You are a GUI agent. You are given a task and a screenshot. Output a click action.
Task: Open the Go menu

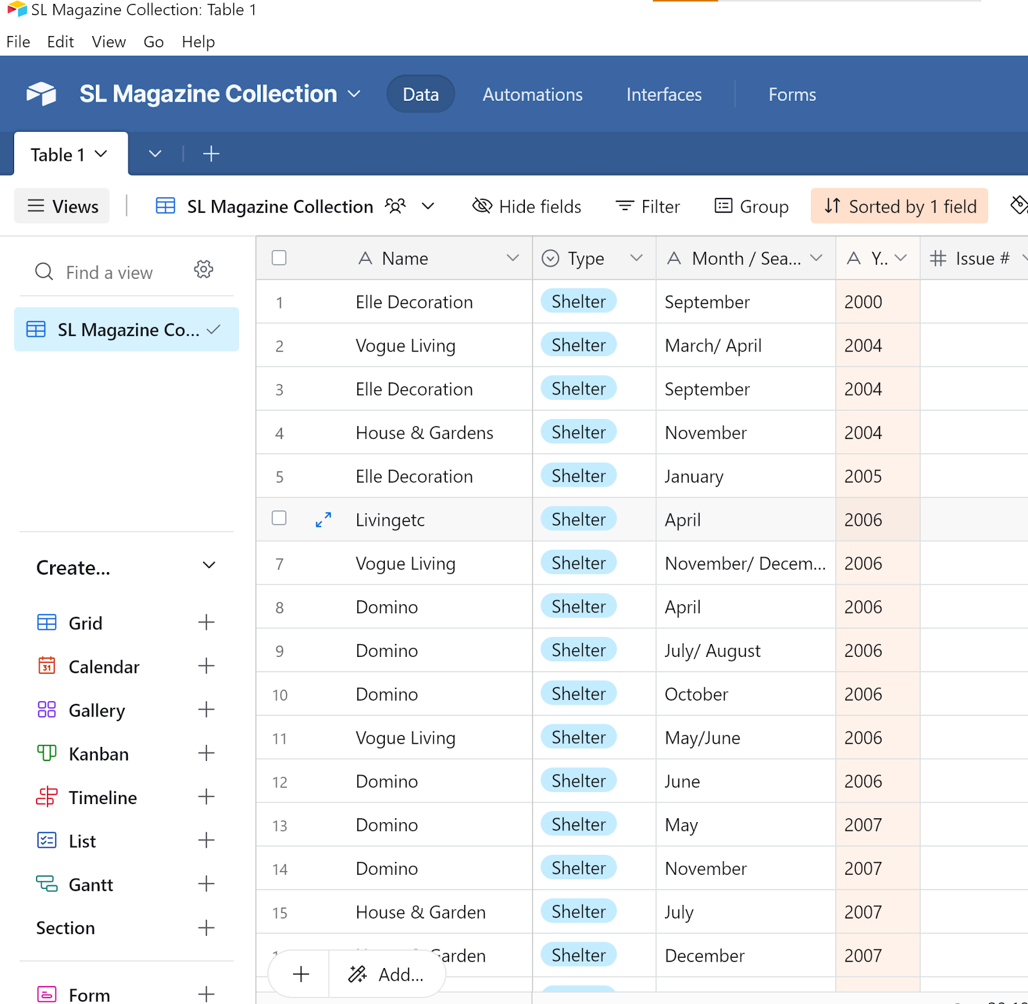point(154,42)
